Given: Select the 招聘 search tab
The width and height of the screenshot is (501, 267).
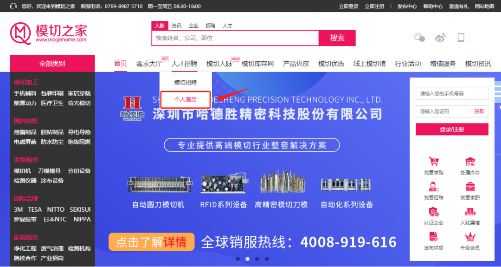Looking at the screenshot, I should pos(210,26).
